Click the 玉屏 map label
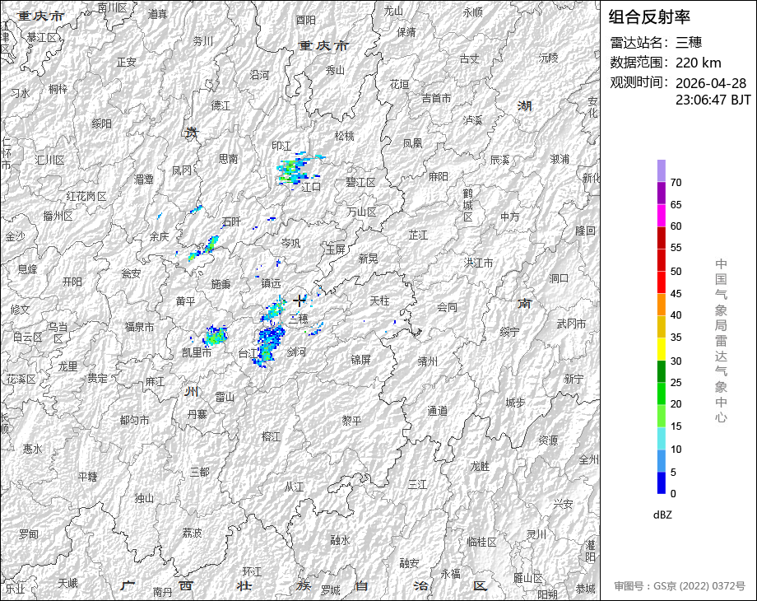The image size is (757, 601). click(x=336, y=249)
